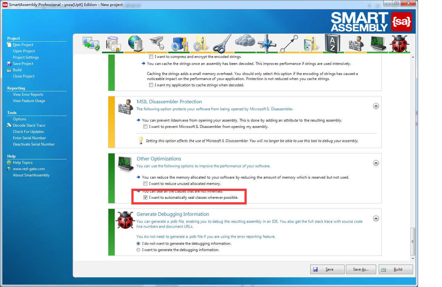Tick prevent Microsoft IL Disassembler checkbox
442x287 pixels.
[x=145, y=127]
